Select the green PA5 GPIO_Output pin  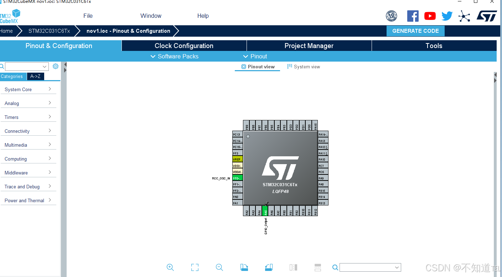tap(265, 211)
